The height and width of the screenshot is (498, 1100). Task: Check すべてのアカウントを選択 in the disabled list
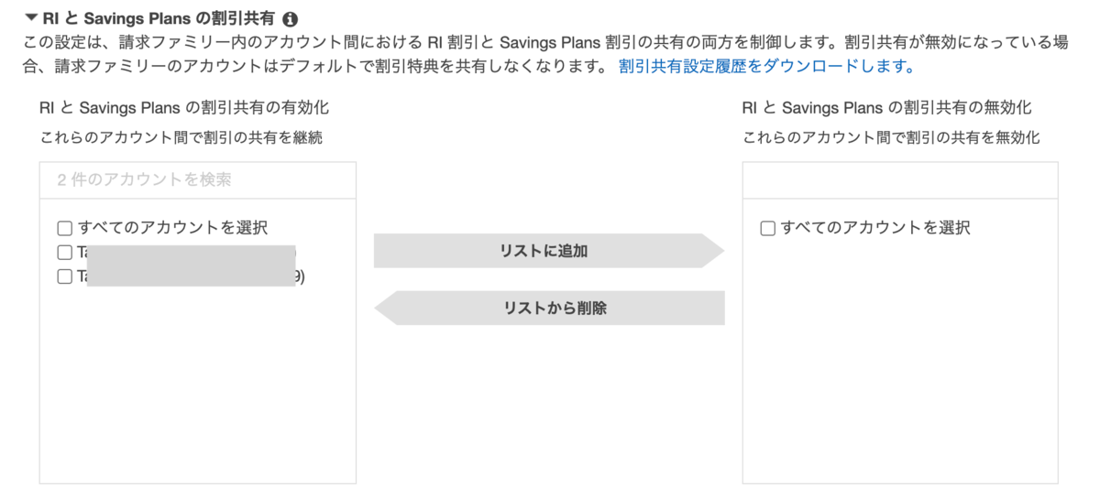(x=768, y=228)
